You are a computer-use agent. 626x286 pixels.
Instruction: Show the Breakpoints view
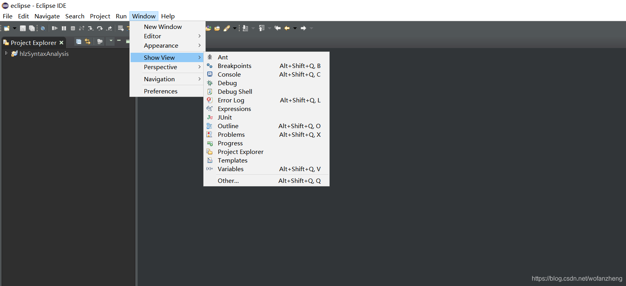pos(266,66)
